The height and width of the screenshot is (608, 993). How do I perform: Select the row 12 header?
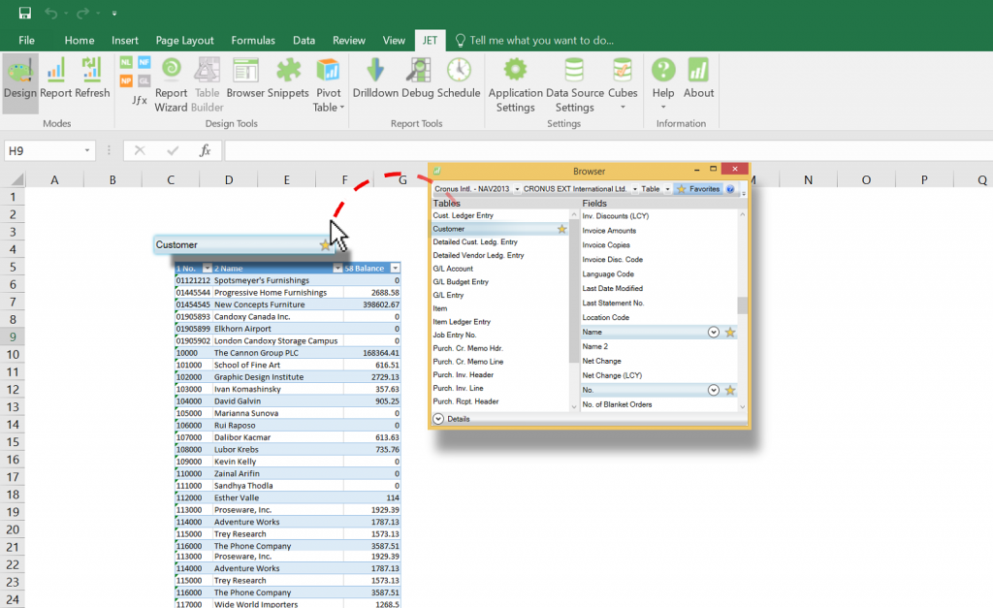click(13, 390)
